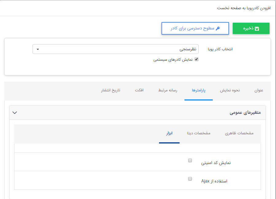Tick the استفاده از Ajax checkbox
276x199 pixels.
190,179
